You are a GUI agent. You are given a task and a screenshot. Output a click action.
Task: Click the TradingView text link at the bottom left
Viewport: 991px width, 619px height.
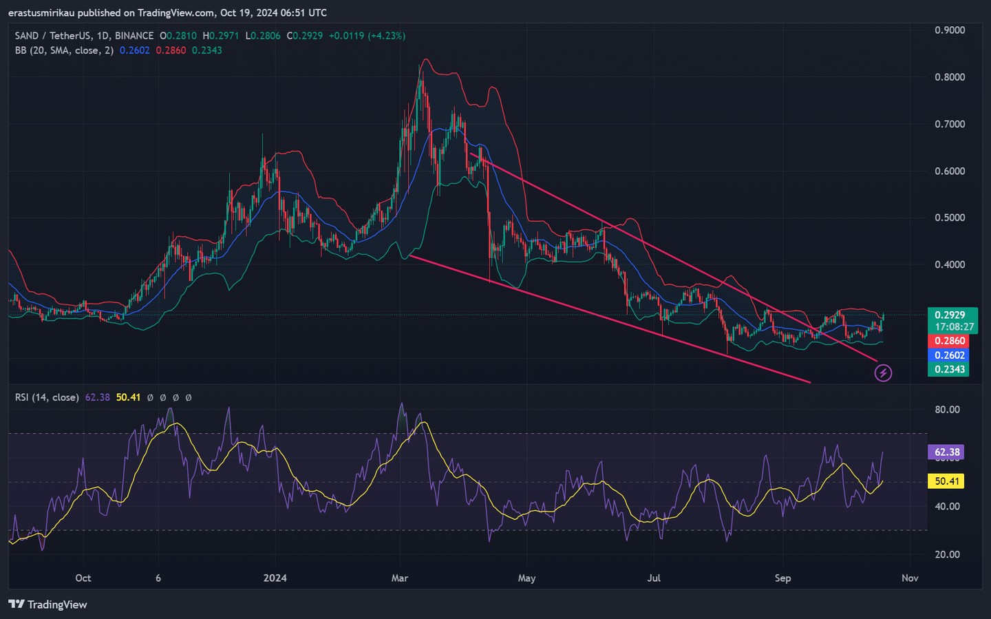pyautogui.click(x=56, y=604)
